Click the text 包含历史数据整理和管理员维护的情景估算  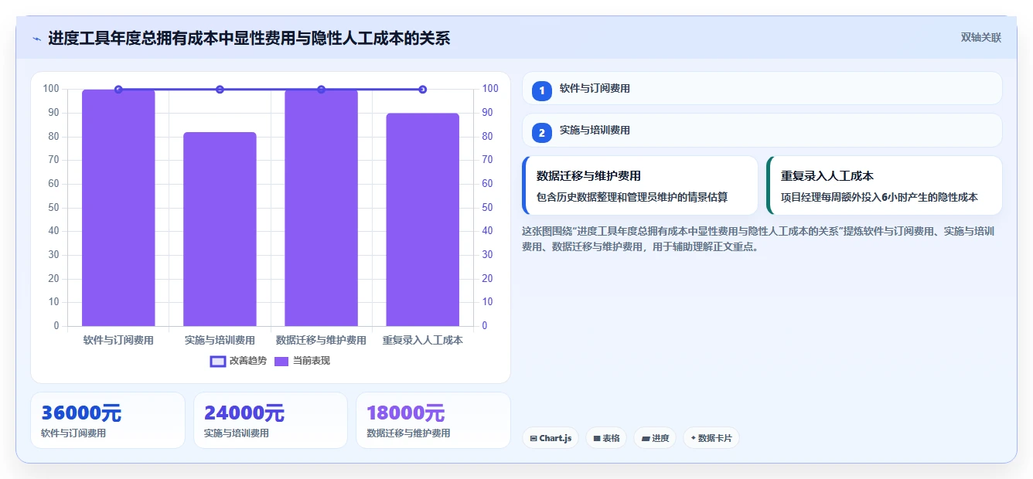(x=632, y=197)
